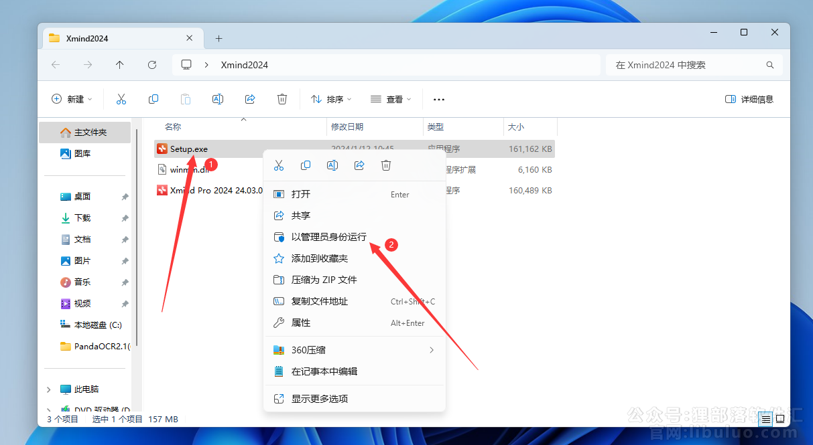This screenshot has width=813, height=445.
Task: Open the 查看 view dropdown
Action: coord(392,99)
